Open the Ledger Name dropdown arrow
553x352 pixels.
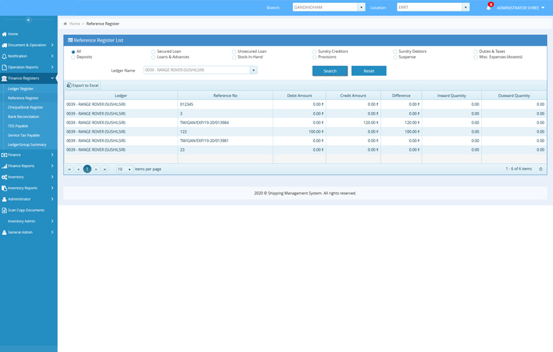pyautogui.click(x=253, y=70)
